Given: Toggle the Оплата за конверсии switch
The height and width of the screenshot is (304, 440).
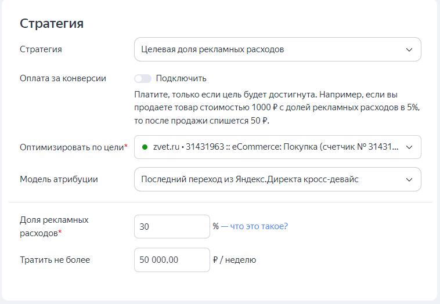Looking at the screenshot, I should 143,78.
